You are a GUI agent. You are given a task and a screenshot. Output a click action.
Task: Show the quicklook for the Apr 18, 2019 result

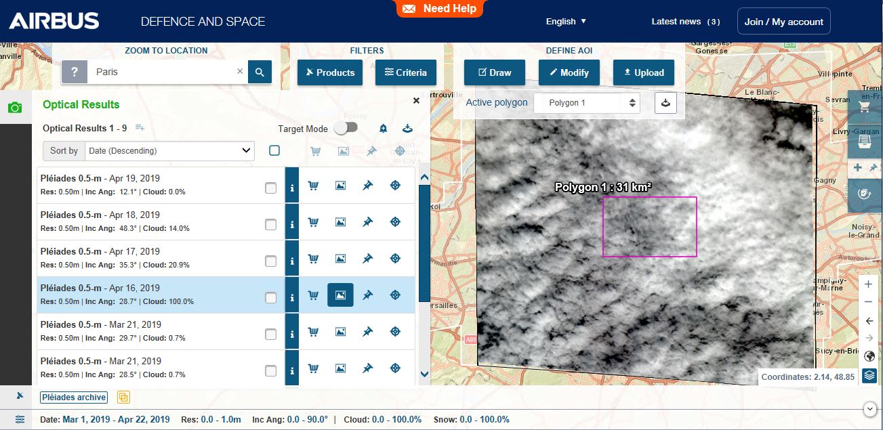coord(340,222)
